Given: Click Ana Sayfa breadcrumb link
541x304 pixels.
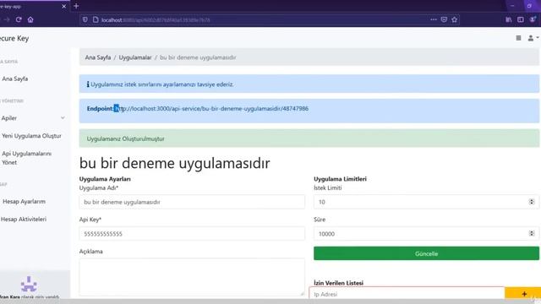Looking at the screenshot, I should [x=98, y=57].
